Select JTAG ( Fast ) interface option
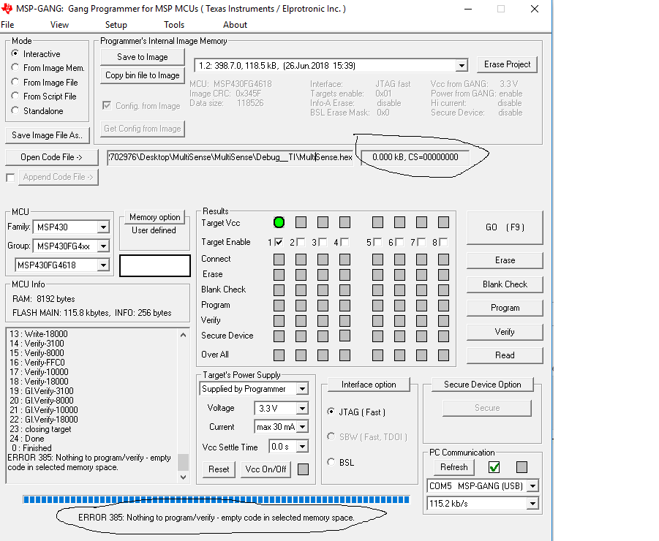The width and height of the screenshot is (659, 541). point(331,412)
